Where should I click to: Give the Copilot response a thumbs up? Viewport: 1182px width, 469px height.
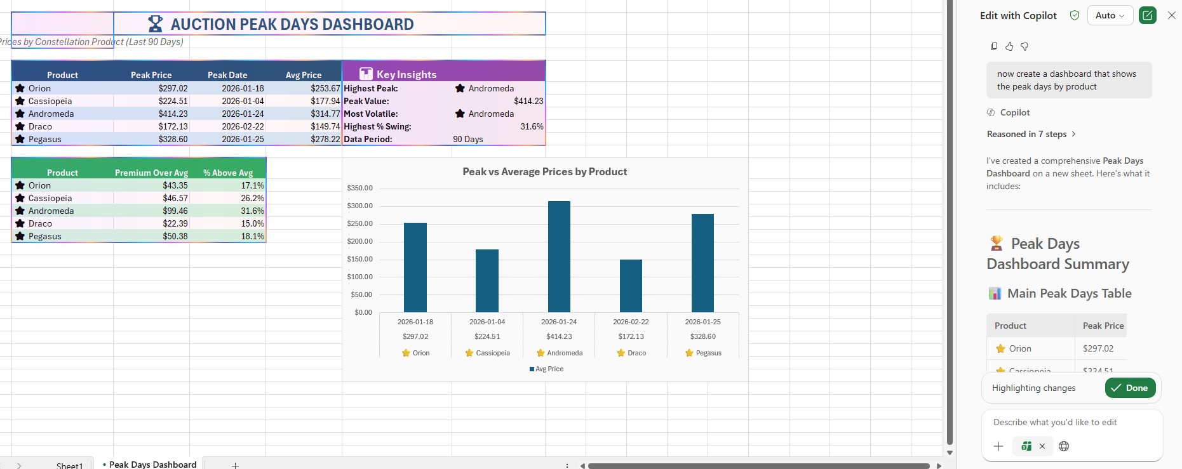point(1009,46)
